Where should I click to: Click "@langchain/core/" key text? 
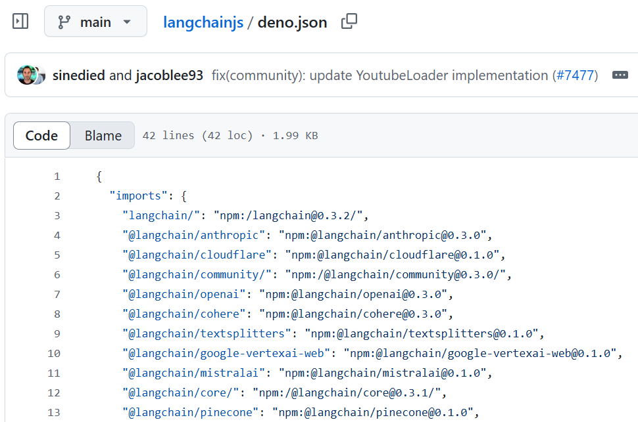[x=181, y=392]
